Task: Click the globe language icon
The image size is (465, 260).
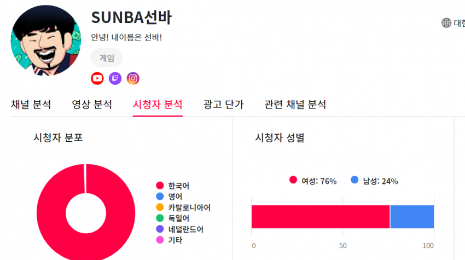Action: point(446,23)
